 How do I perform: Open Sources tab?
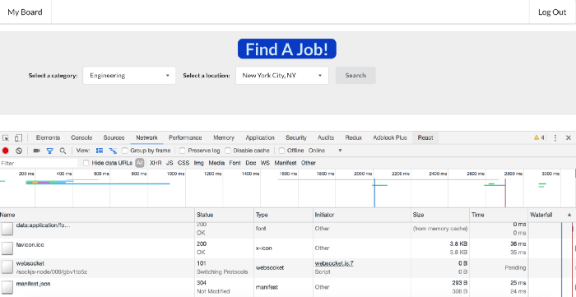[x=114, y=137]
